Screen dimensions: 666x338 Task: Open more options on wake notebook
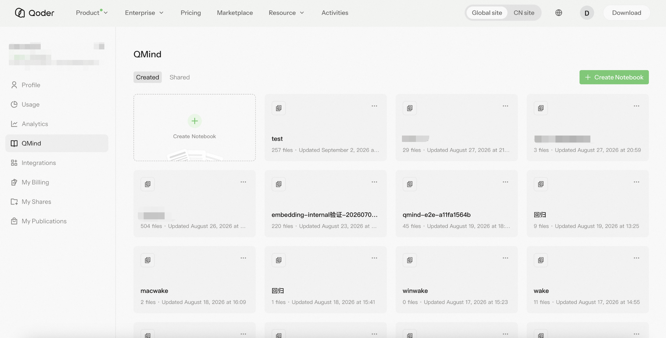tap(636, 258)
